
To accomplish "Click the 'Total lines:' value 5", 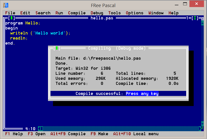I will 175,73.
